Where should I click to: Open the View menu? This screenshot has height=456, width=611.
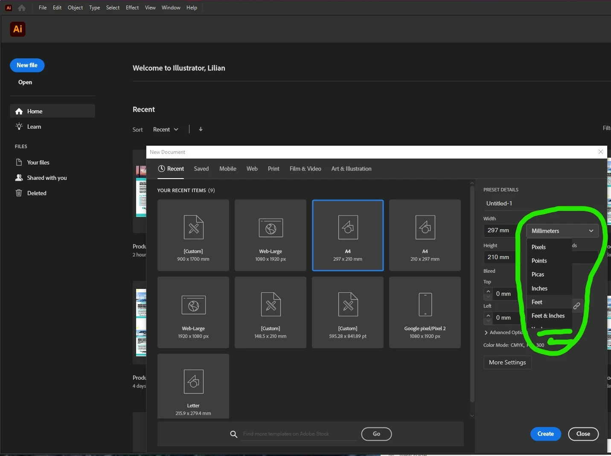coord(150,8)
